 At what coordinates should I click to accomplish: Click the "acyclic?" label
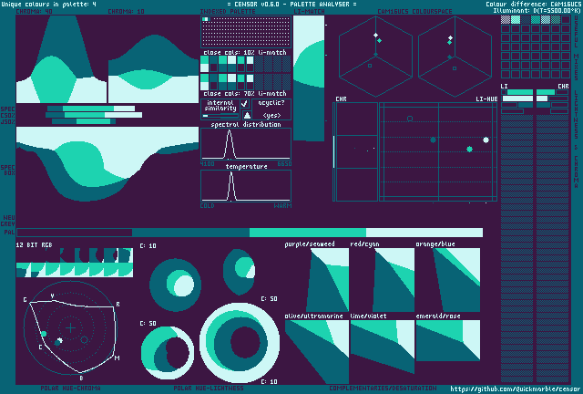click(271, 103)
